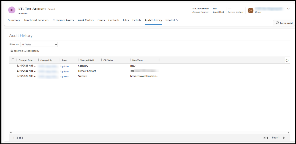This screenshot has width=296, height=144.
Task: Switch to the Summary tab
Action: point(14,20)
